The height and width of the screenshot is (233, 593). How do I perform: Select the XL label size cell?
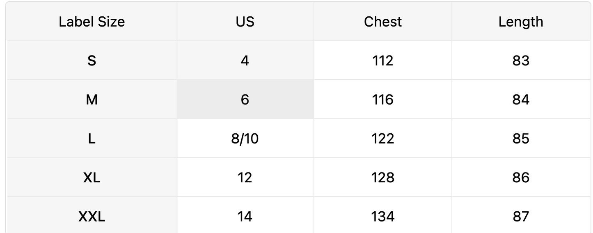tap(92, 177)
